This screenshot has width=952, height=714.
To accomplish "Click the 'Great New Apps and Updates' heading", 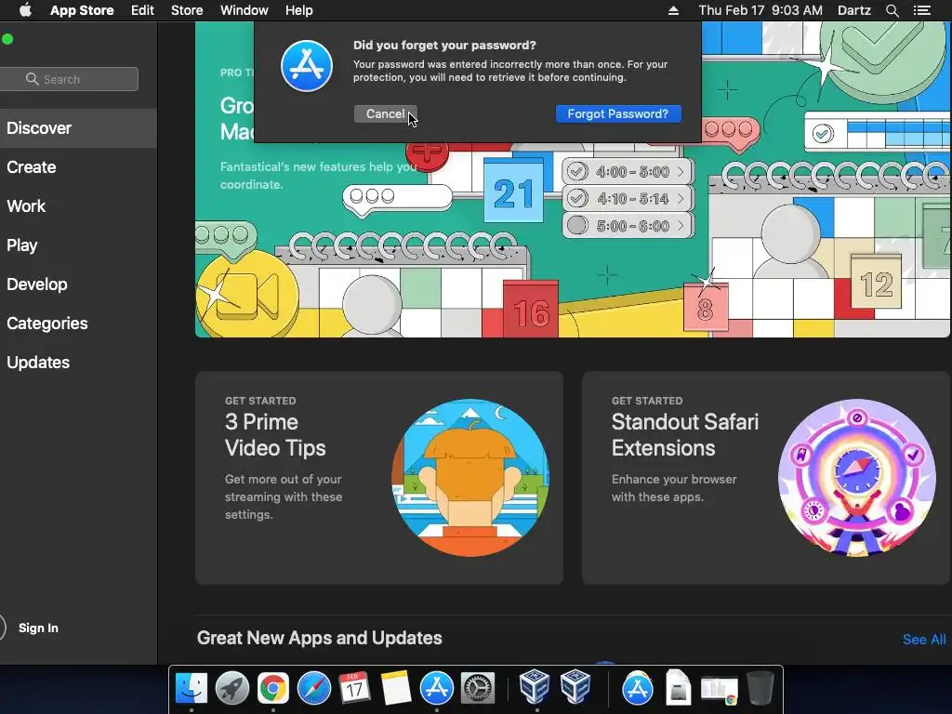I will pyautogui.click(x=320, y=638).
